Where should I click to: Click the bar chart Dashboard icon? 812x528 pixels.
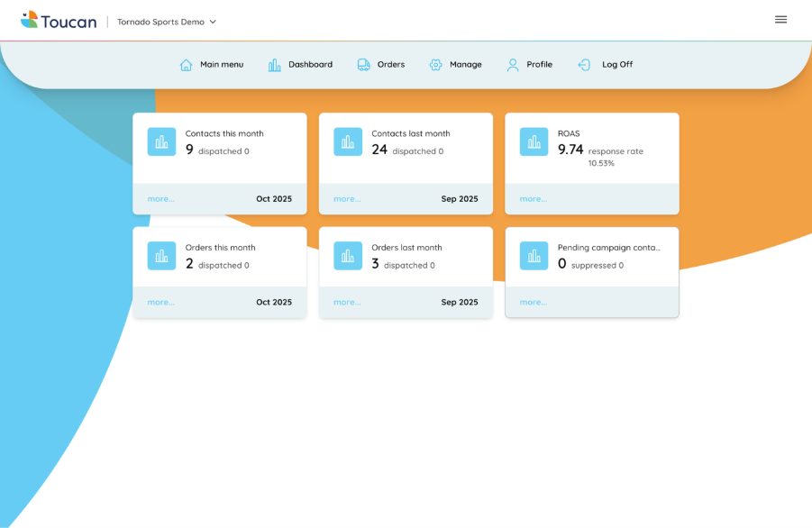(274, 65)
